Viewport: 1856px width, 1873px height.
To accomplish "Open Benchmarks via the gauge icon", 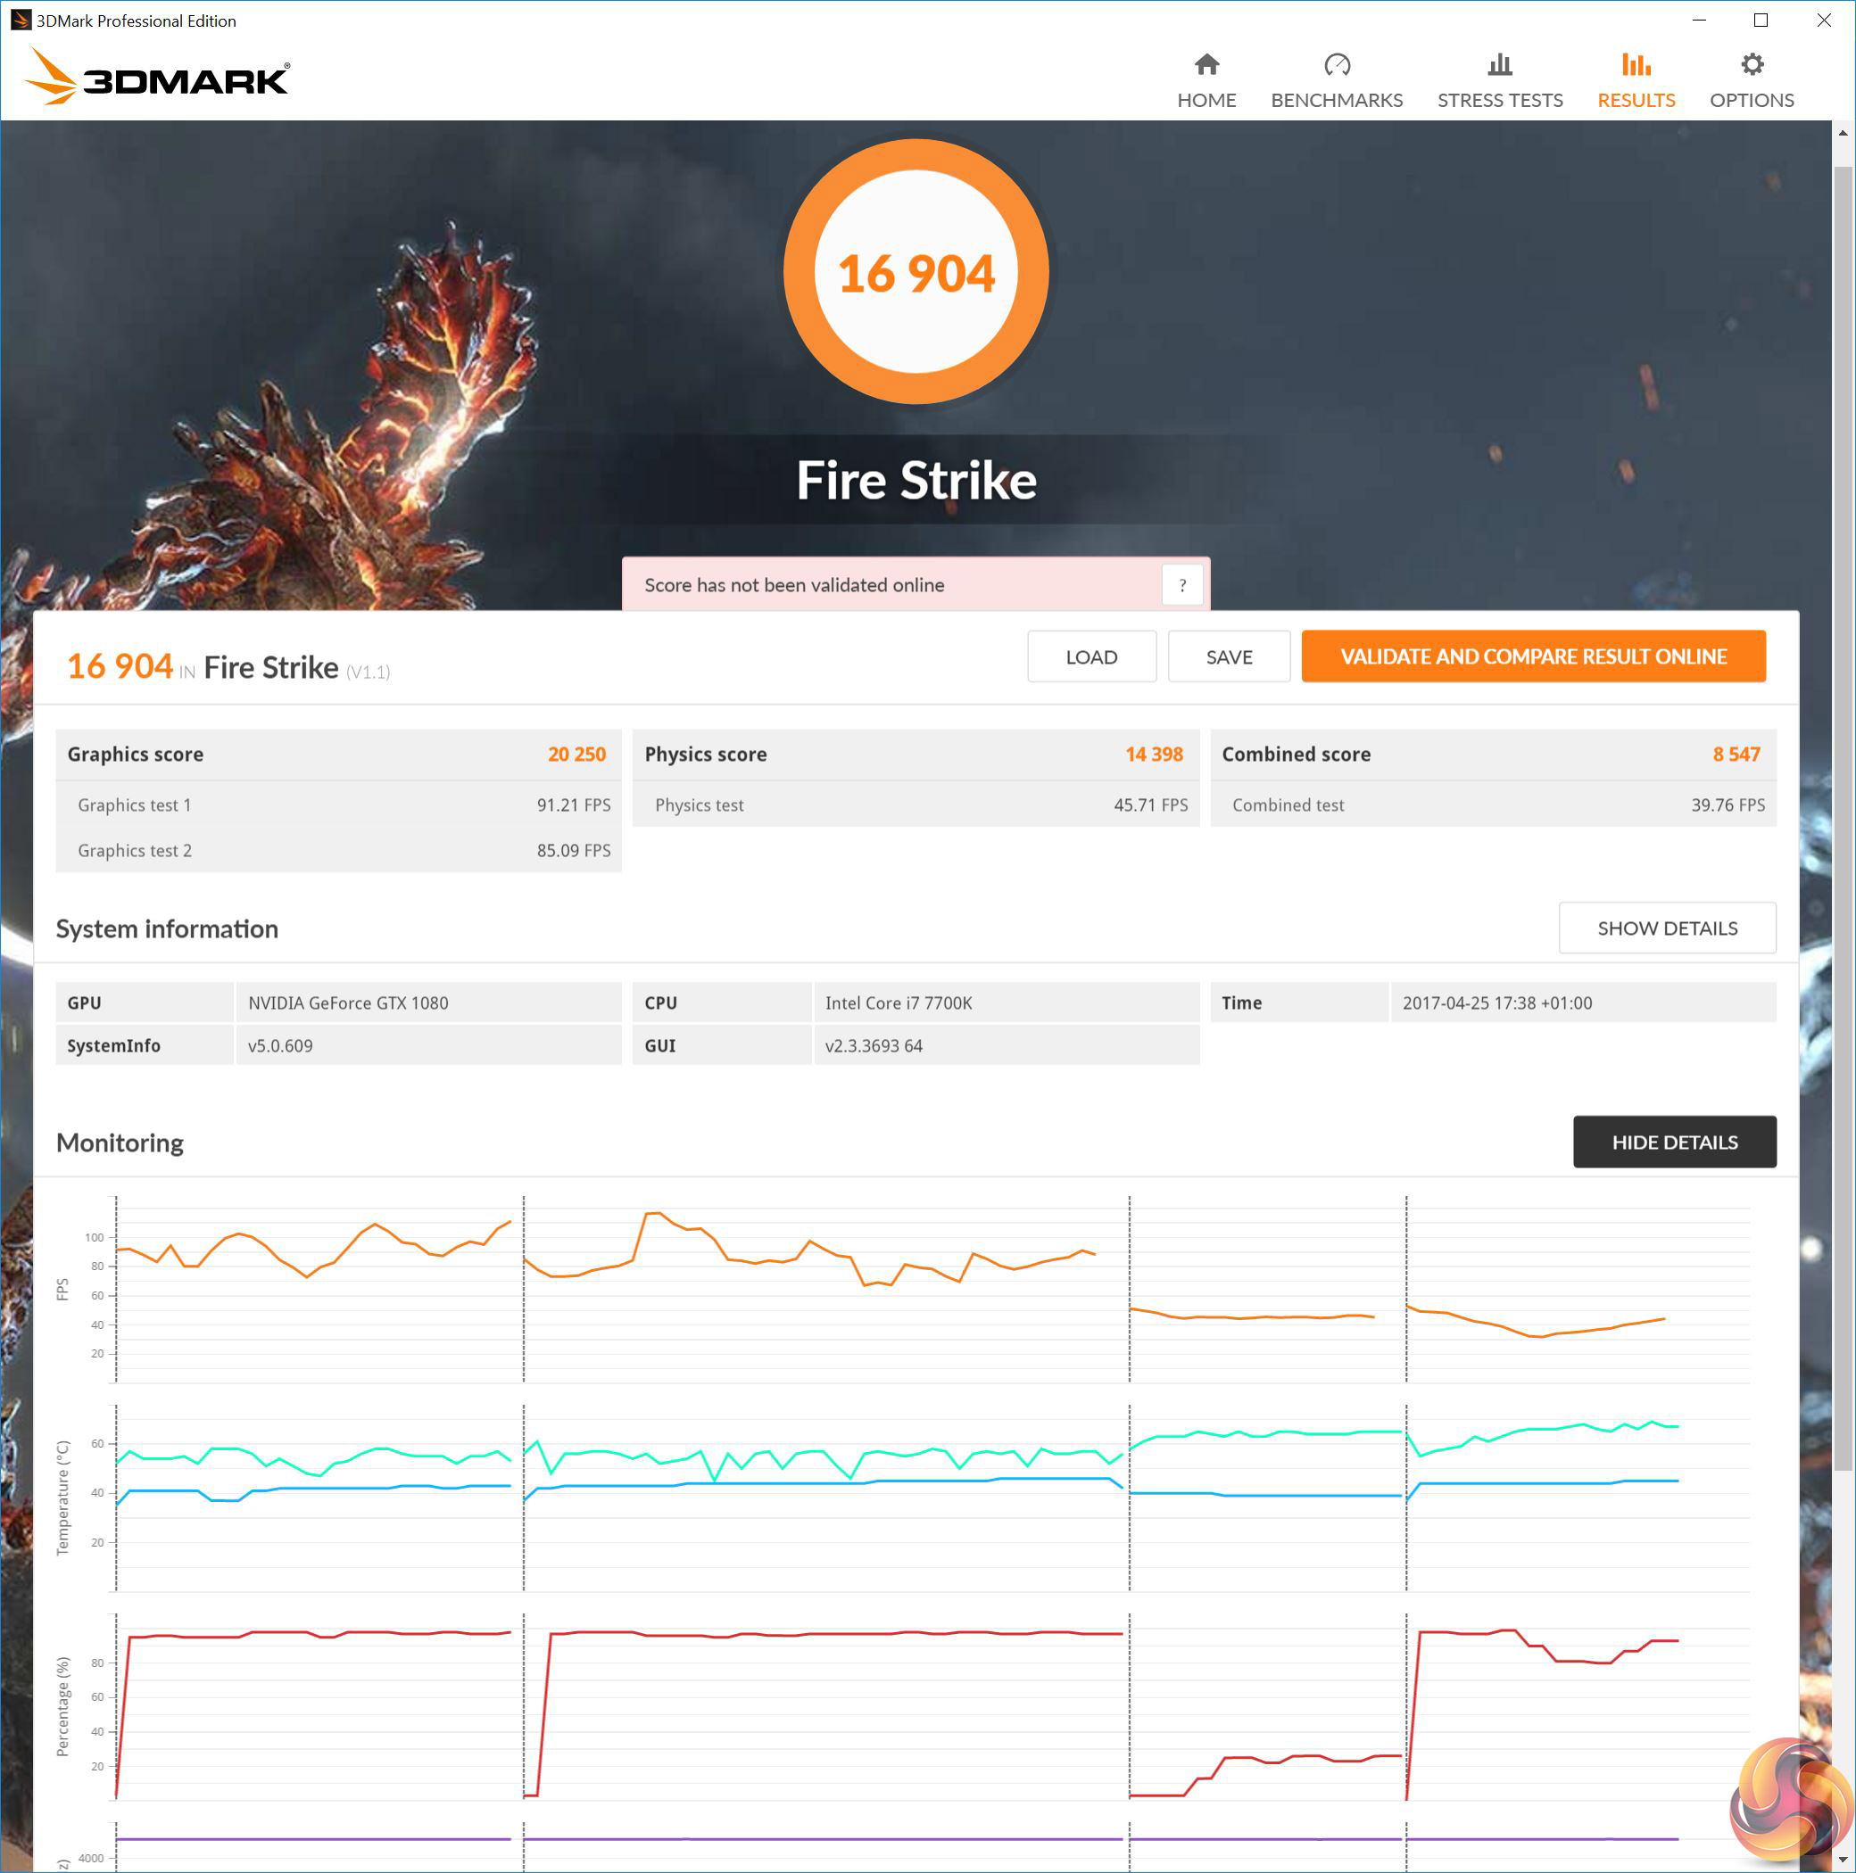I will click(x=1337, y=65).
